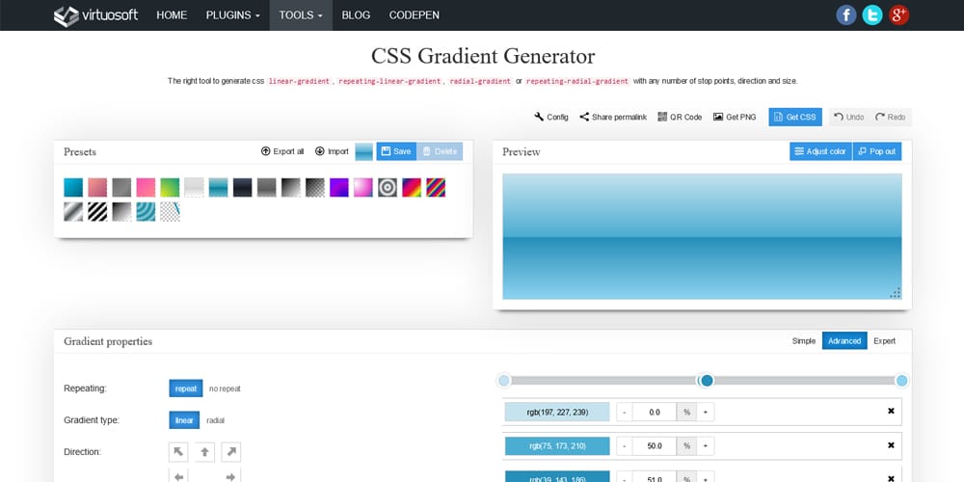Open Config with the wrench icon
The width and height of the screenshot is (964, 482).
point(551,117)
